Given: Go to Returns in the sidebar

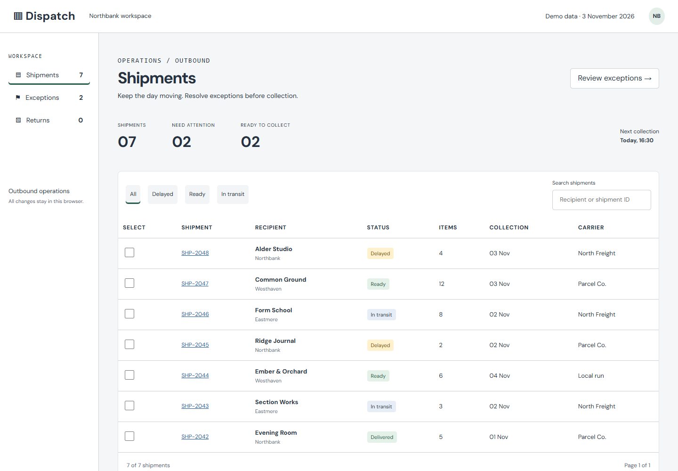Looking at the screenshot, I should point(49,120).
